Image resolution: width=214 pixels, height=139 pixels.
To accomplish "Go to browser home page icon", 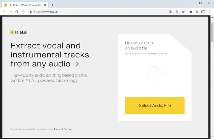I will coord(23,12).
